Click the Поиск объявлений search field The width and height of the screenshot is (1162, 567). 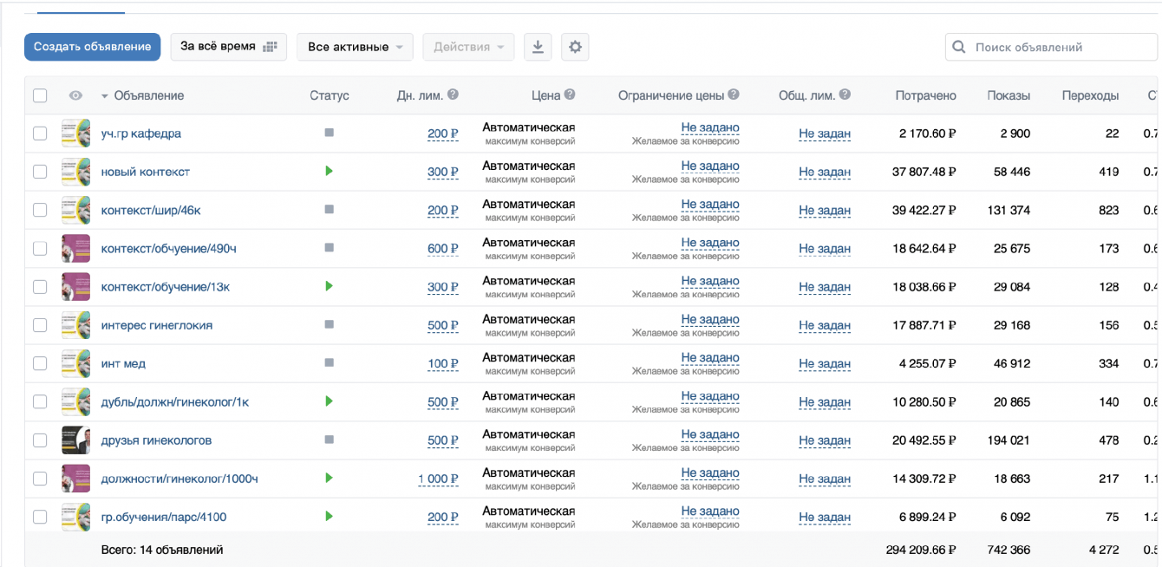point(1060,47)
